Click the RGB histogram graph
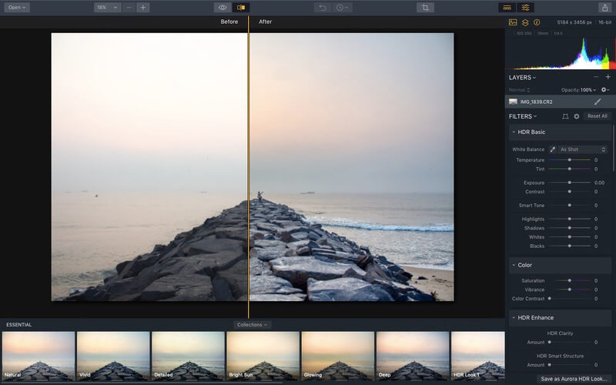The image size is (616, 385). (x=561, y=53)
